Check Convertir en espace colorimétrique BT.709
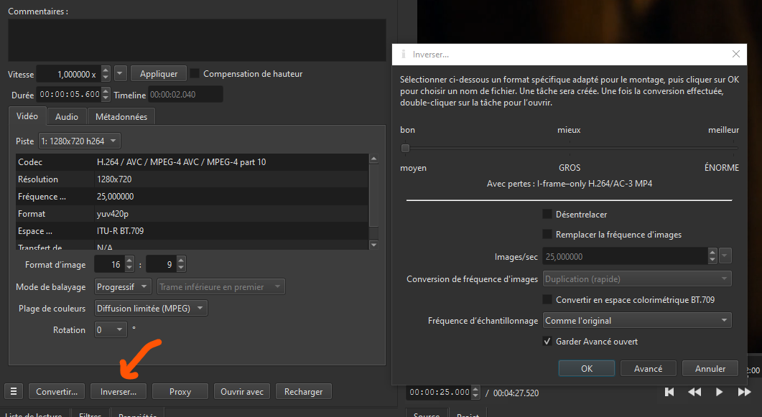The width and height of the screenshot is (762, 417). pos(547,299)
